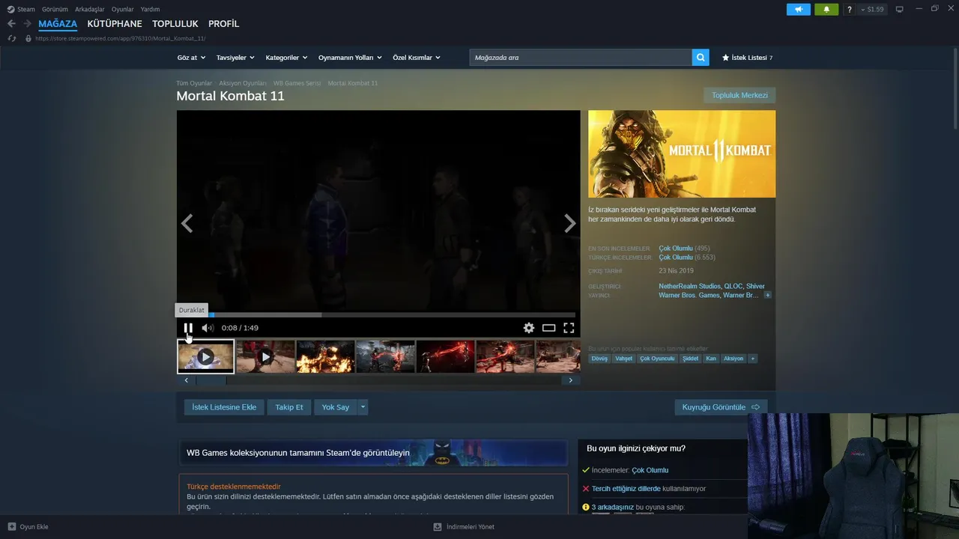Open Yok Say dropdown arrow
The image size is (959, 539).
(363, 407)
